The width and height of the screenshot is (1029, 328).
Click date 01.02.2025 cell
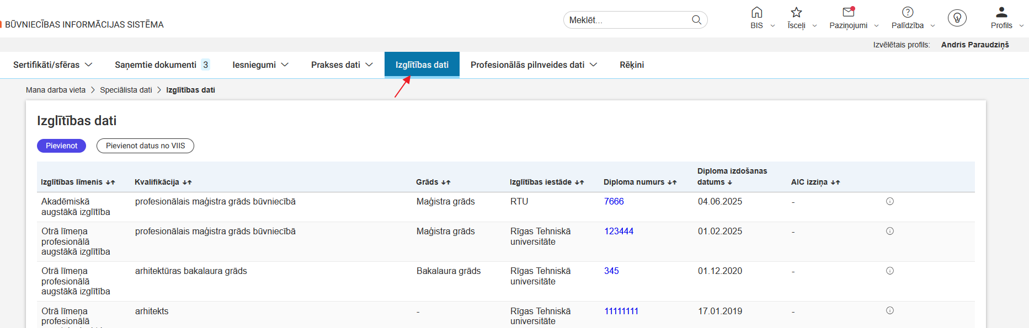click(720, 232)
